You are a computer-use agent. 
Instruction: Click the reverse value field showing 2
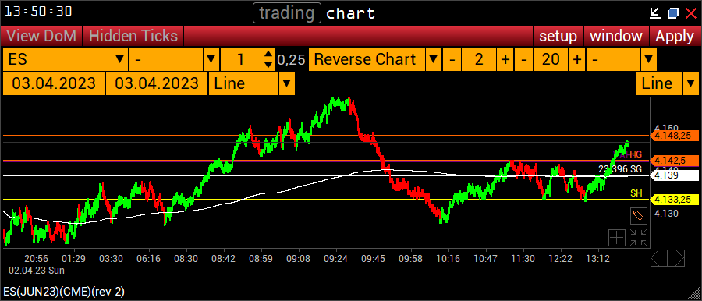coord(479,59)
